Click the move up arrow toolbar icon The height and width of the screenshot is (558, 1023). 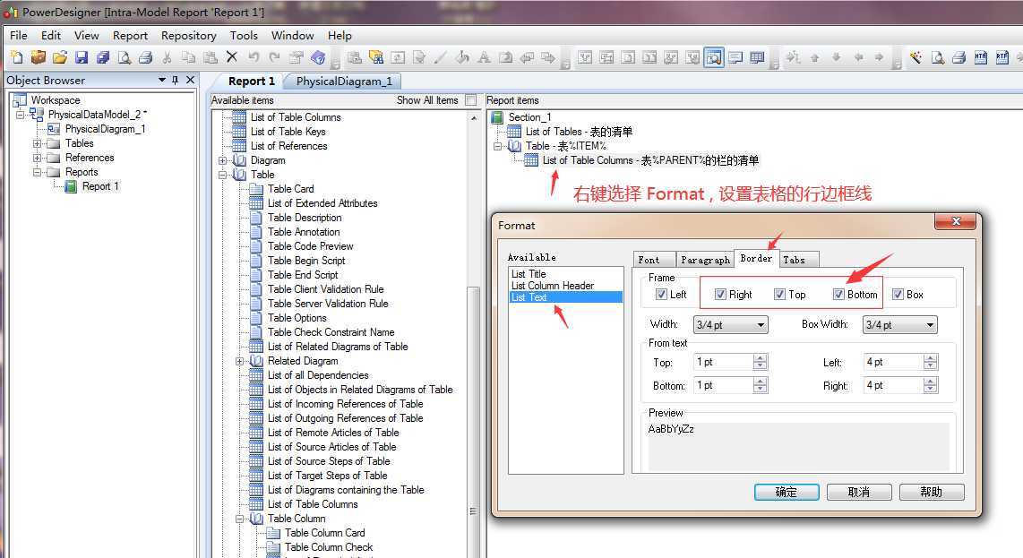tap(815, 57)
